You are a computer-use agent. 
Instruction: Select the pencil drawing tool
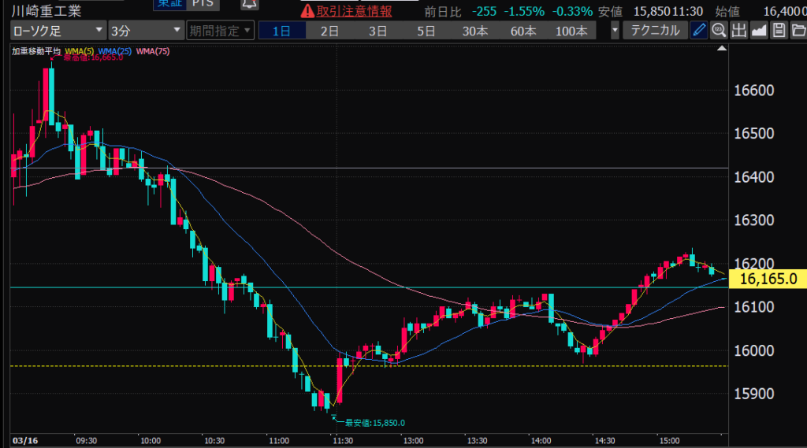[x=699, y=31]
